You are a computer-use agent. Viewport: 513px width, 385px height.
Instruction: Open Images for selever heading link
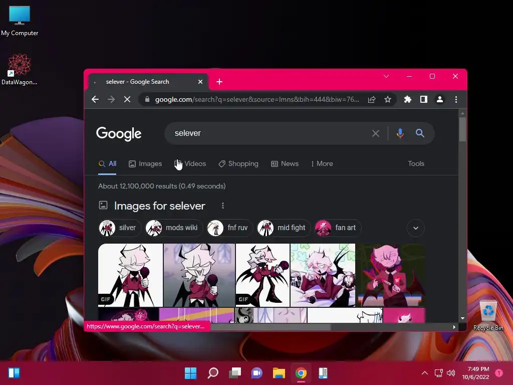[159, 206]
